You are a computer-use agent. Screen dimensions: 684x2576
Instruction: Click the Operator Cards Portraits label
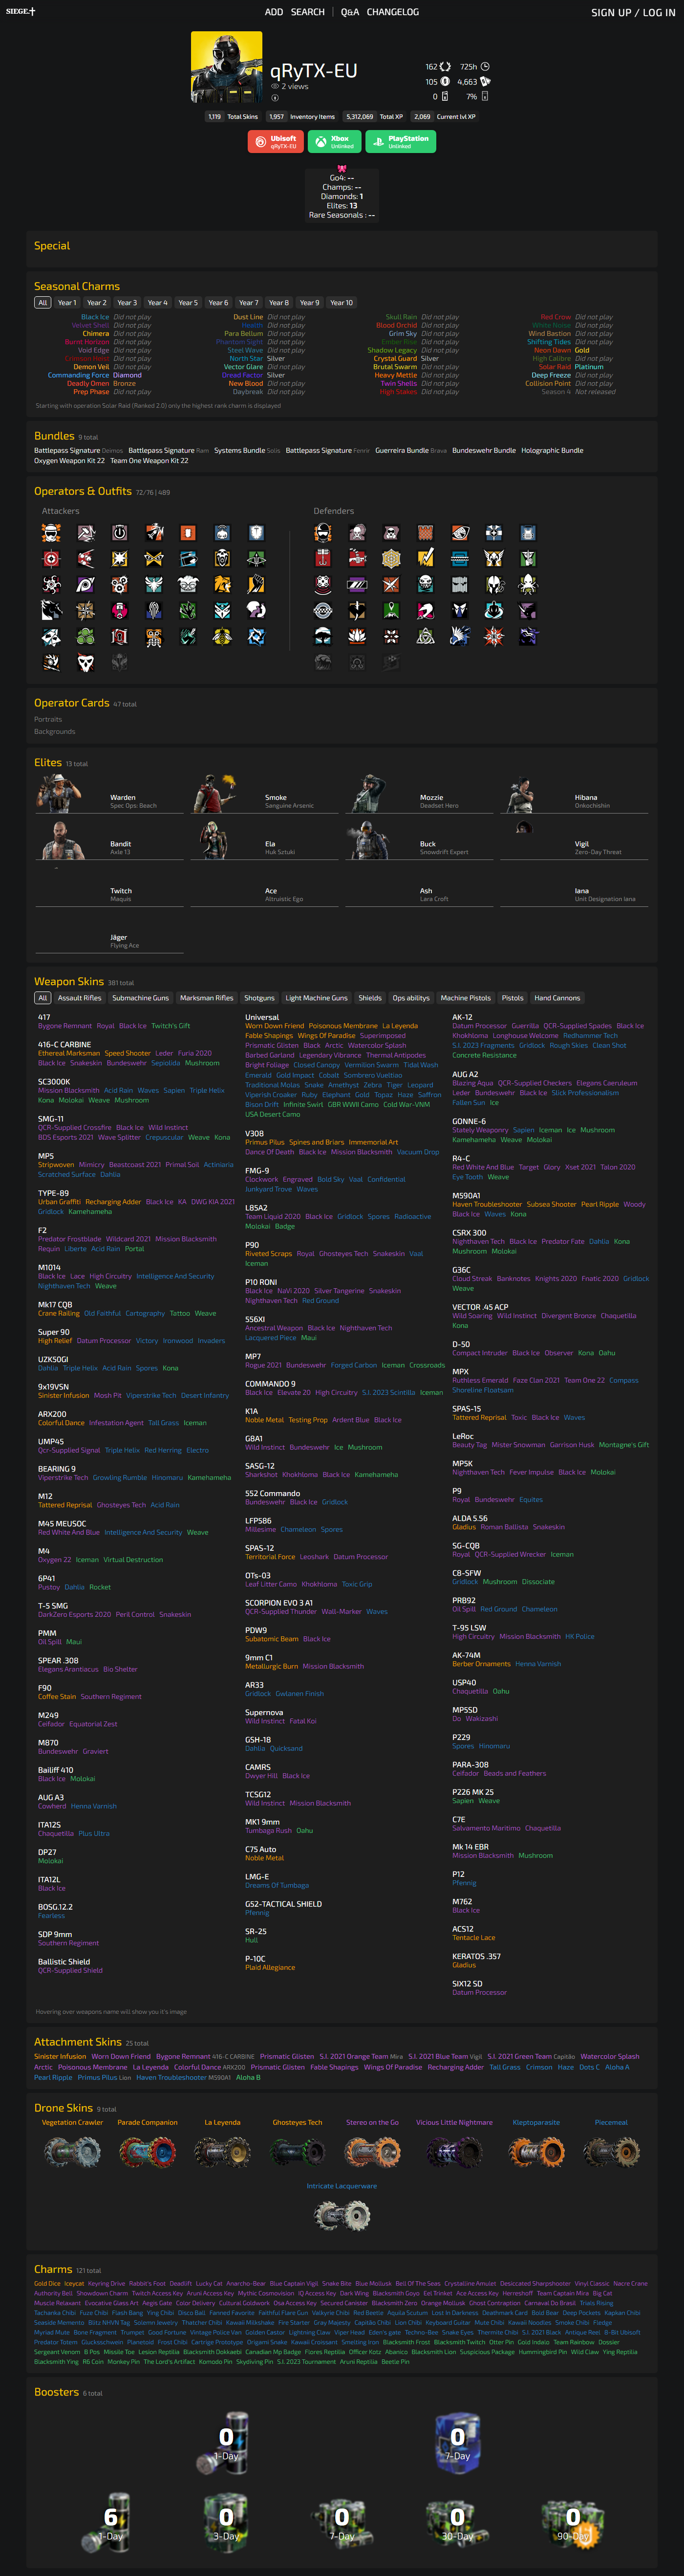48,720
